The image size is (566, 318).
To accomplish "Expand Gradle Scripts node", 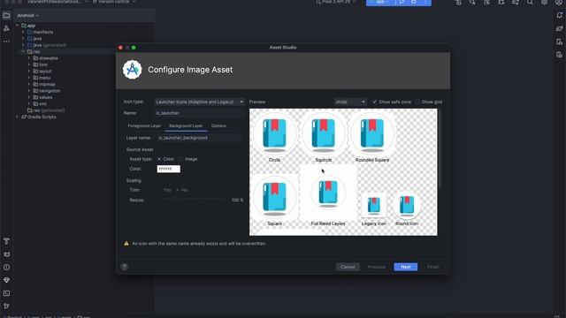I will point(18,117).
